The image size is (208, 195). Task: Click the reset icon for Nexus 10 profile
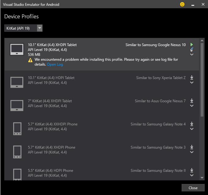coord(192,49)
